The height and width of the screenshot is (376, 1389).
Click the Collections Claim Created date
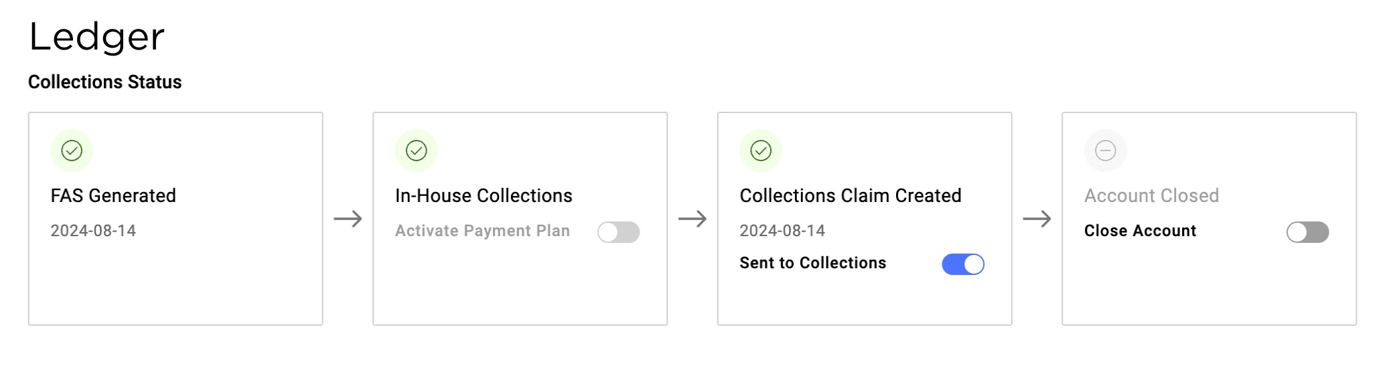(782, 231)
